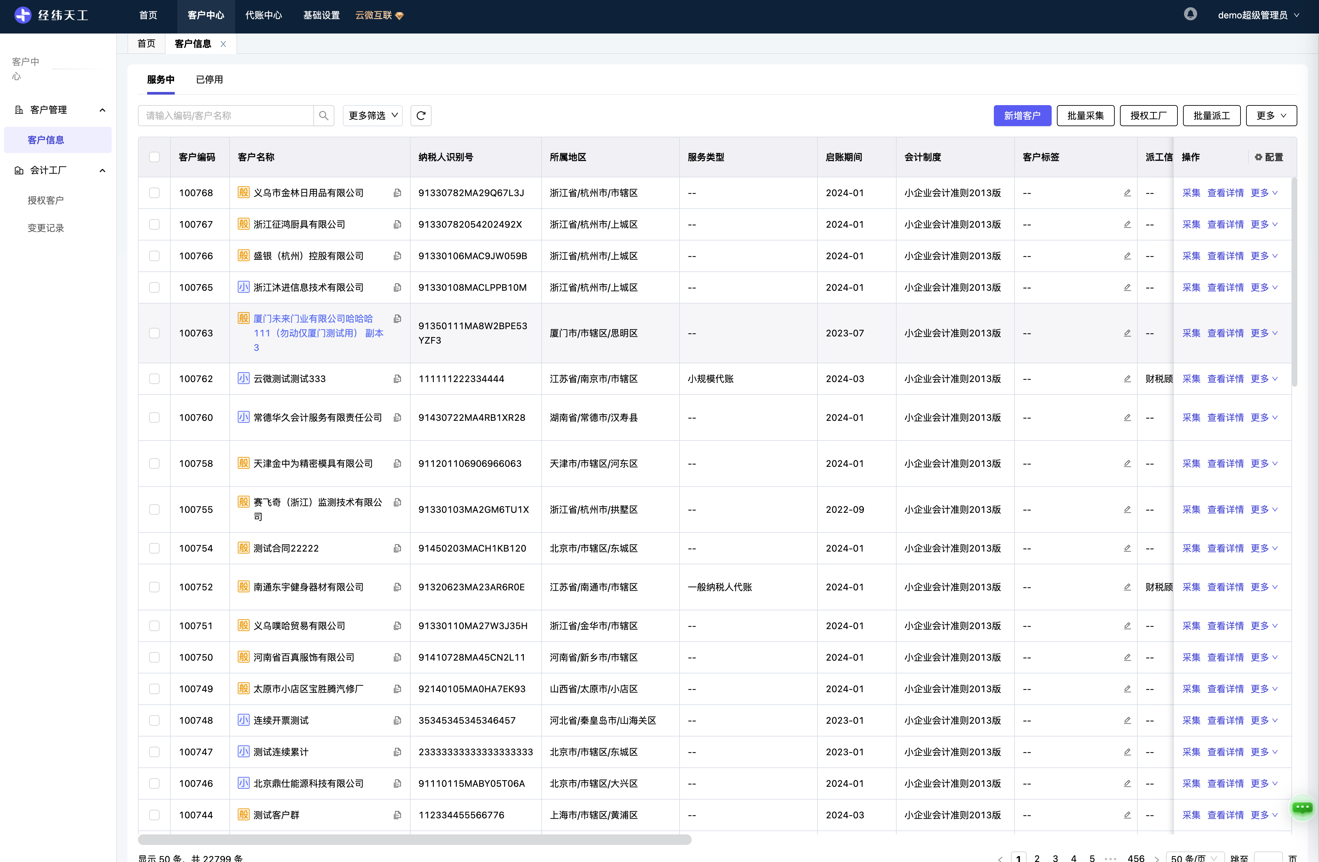This screenshot has height=862, width=1319.
Task: Check the row 100768 checkbox
Action: [x=154, y=193]
